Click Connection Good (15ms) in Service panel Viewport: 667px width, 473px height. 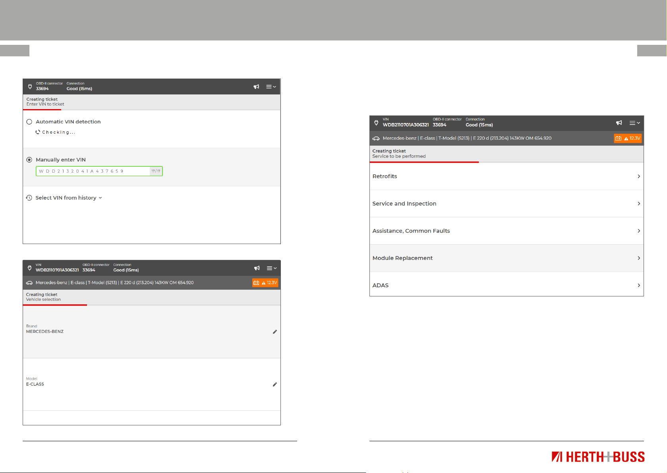pyautogui.click(x=479, y=122)
